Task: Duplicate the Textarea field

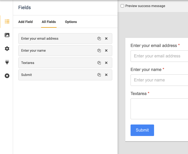Action: tap(99, 63)
